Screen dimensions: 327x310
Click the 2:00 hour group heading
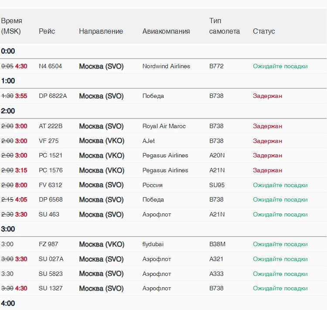tap(8, 111)
